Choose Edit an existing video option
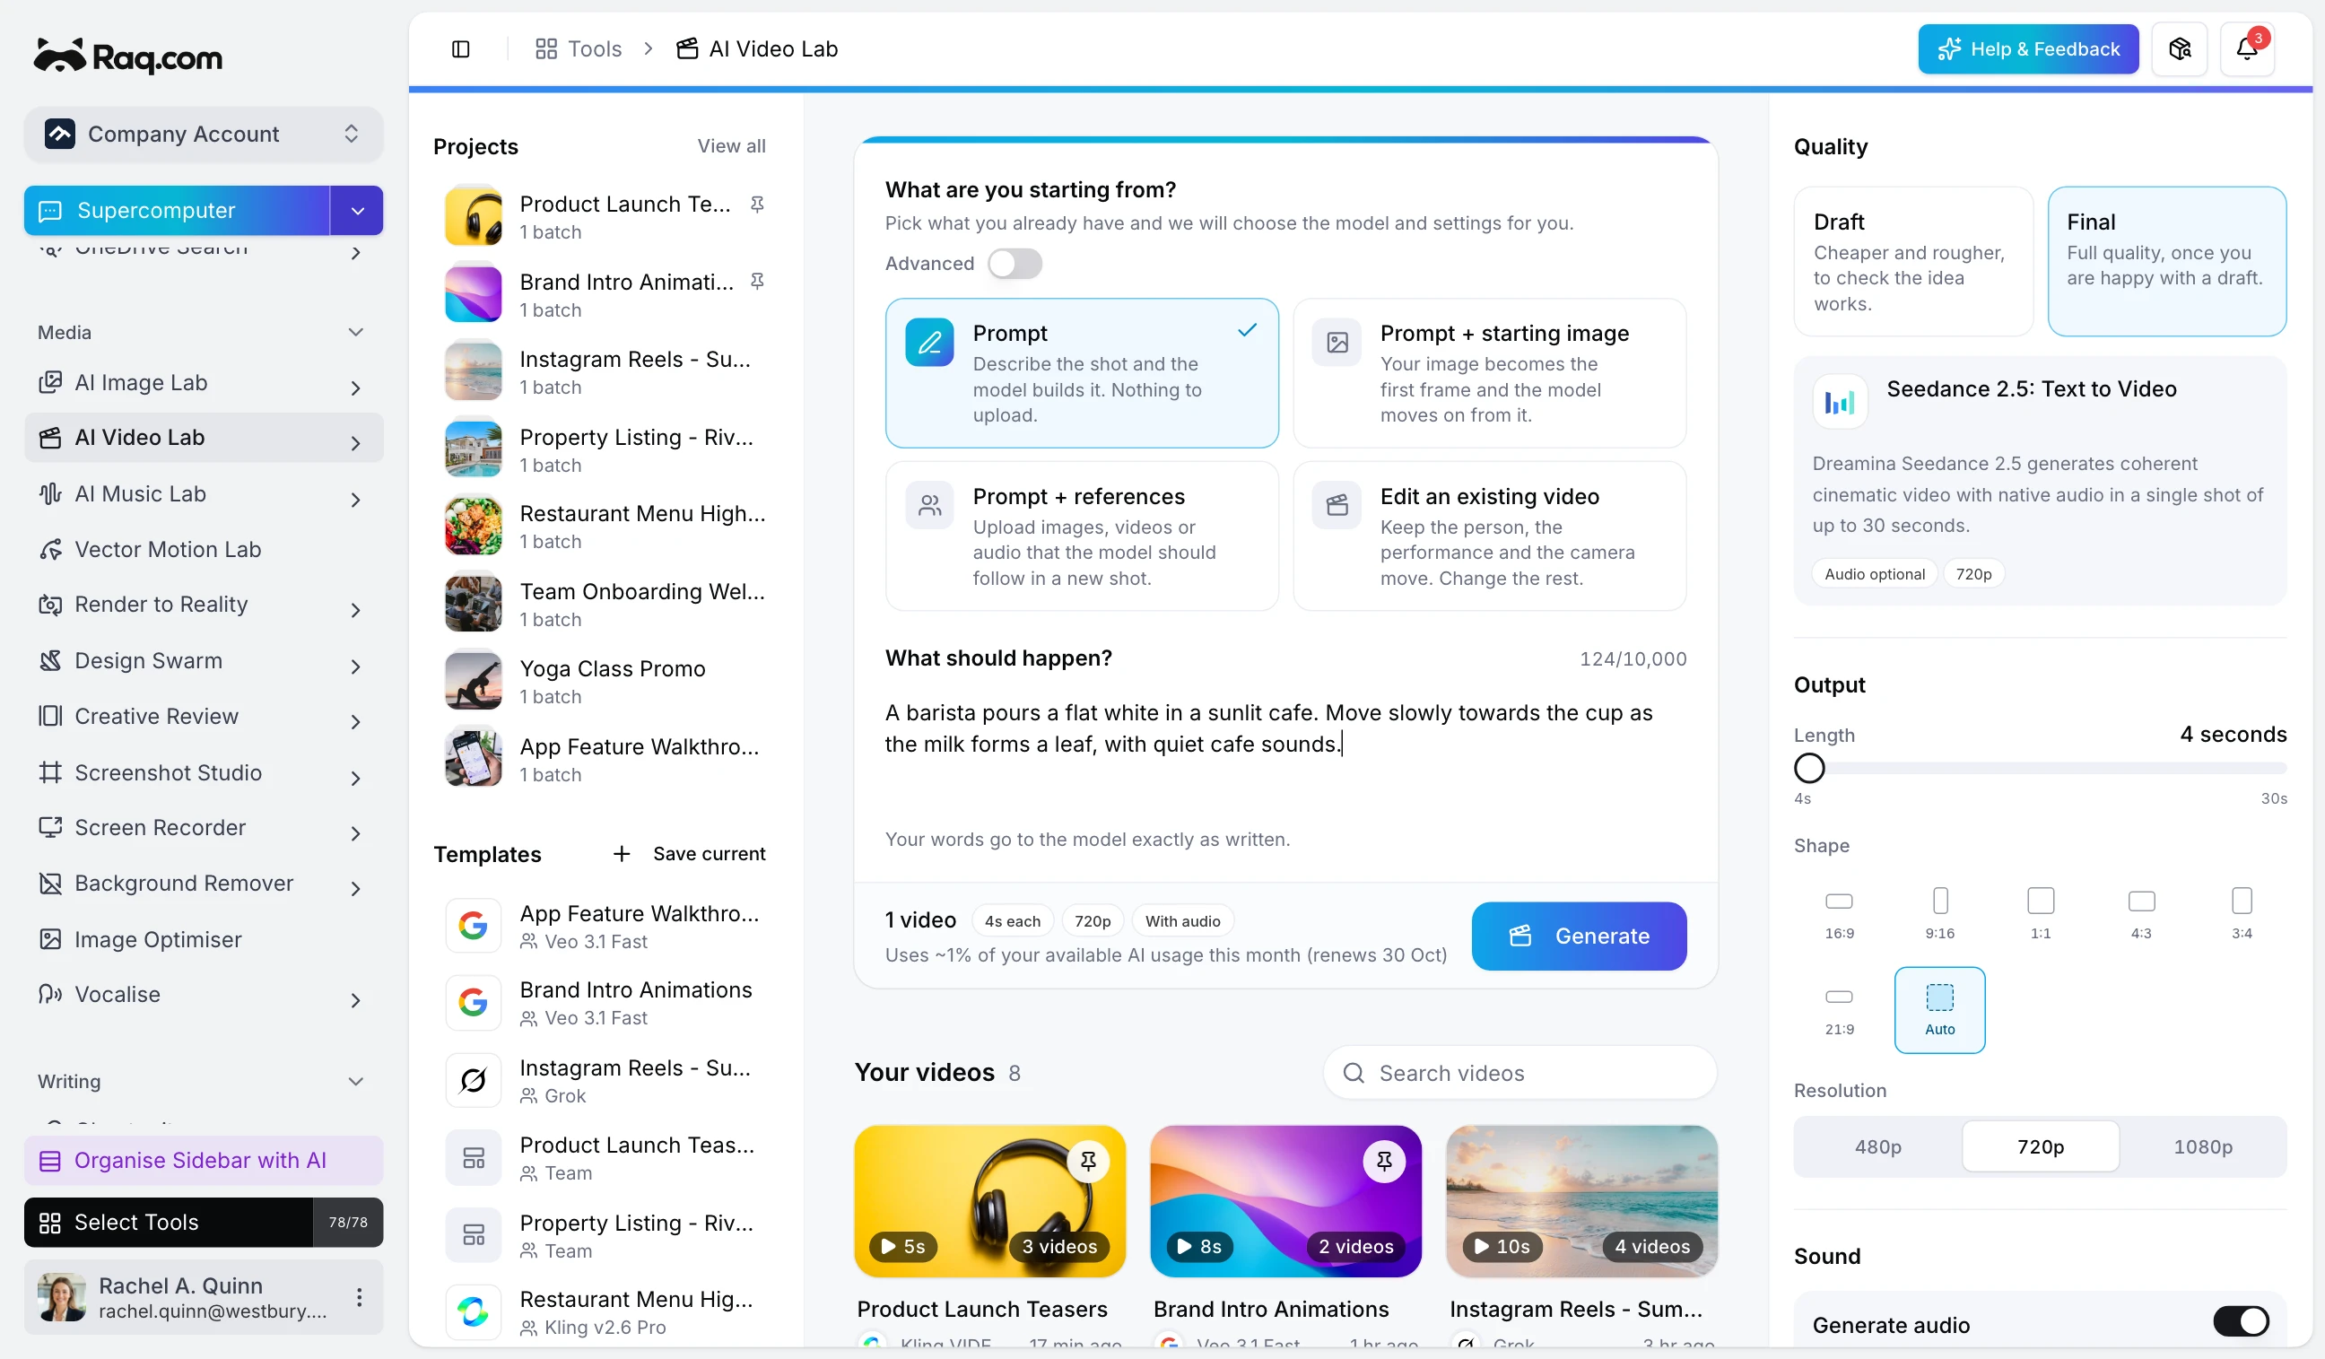 [1489, 536]
